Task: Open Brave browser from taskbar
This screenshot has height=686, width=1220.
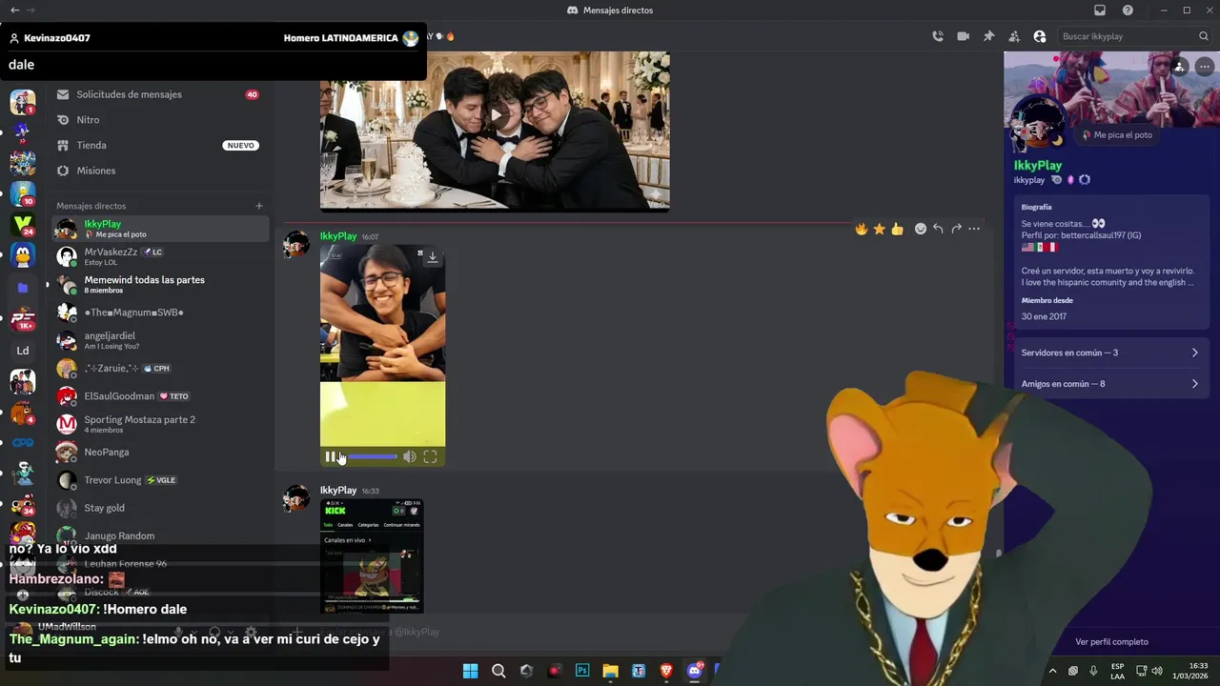Action: (666, 671)
